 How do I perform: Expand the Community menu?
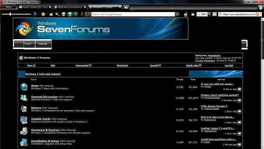(x=83, y=65)
